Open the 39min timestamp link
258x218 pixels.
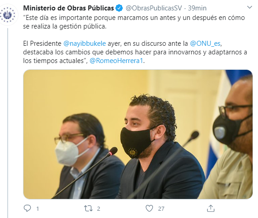point(197,8)
